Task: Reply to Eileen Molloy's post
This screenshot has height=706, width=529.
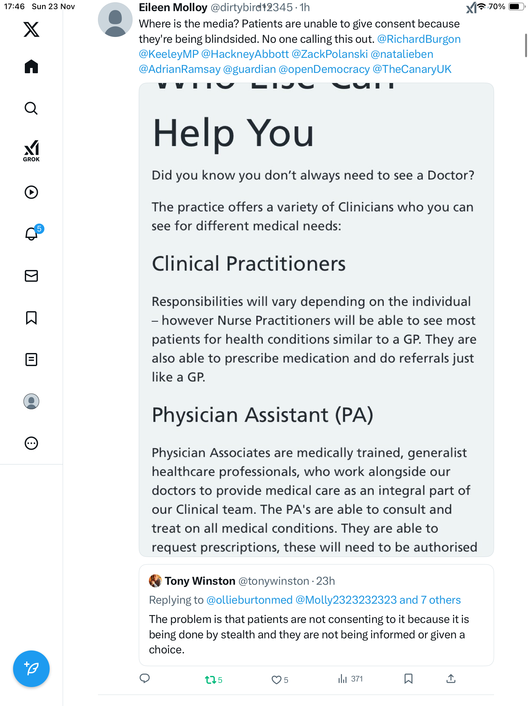Action: tap(145, 679)
